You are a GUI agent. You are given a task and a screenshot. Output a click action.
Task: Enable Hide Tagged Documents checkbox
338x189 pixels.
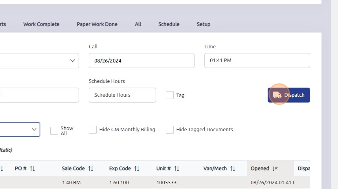(170, 130)
